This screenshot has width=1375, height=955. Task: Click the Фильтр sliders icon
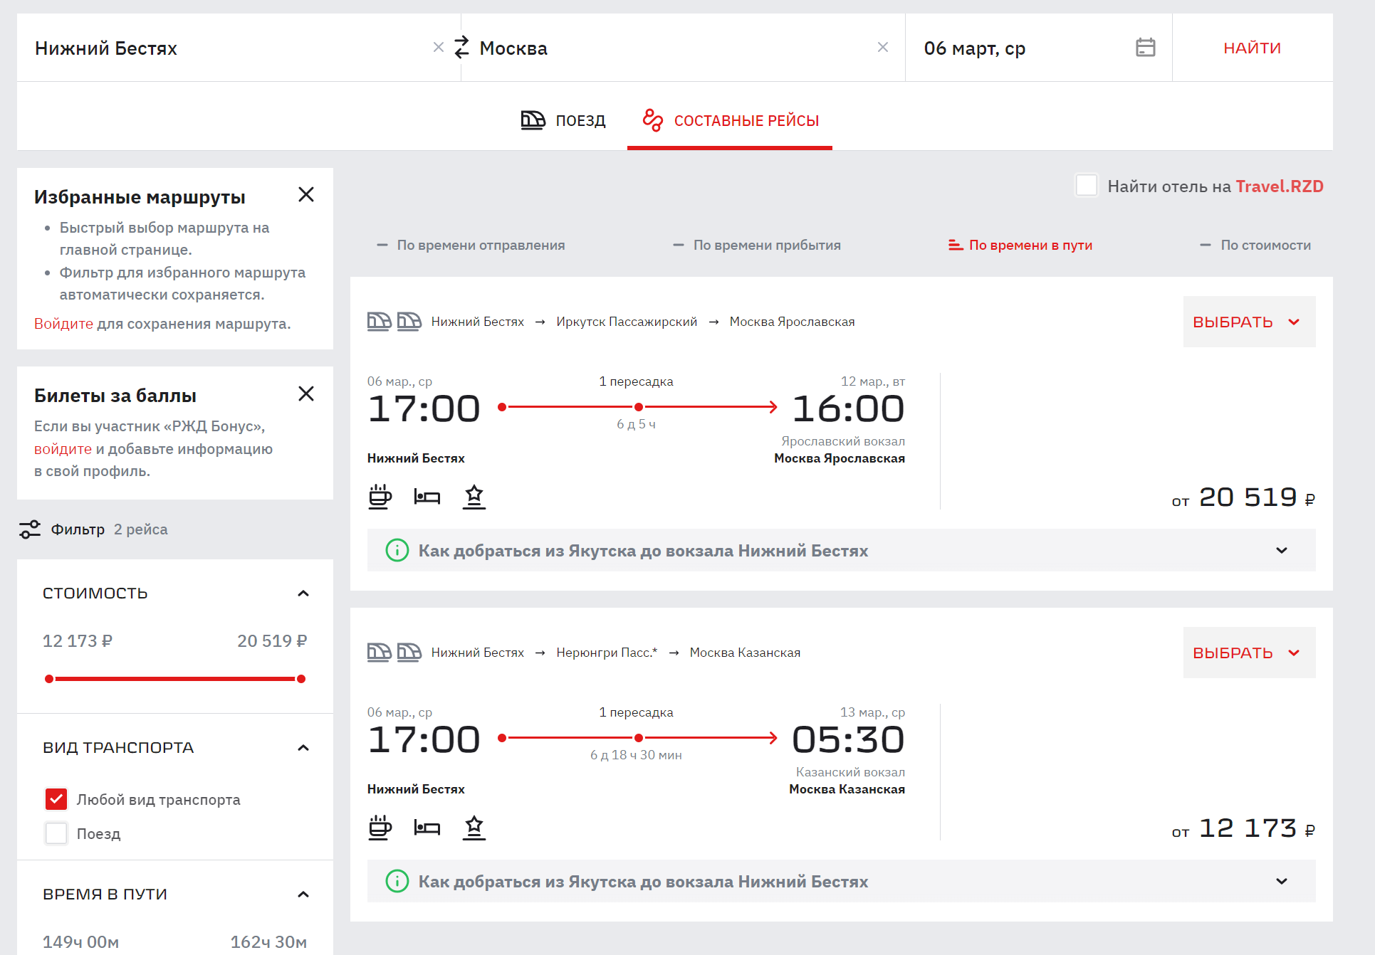pyautogui.click(x=30, y=529)
